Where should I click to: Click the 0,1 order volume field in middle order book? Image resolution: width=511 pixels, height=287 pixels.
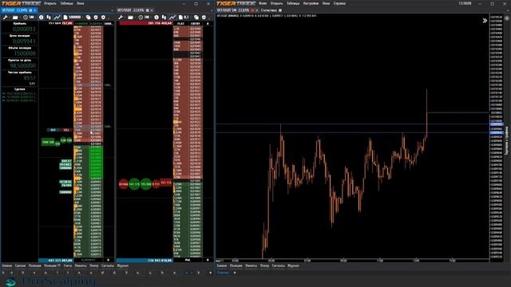pyautogui.click(x=186, y=18)
